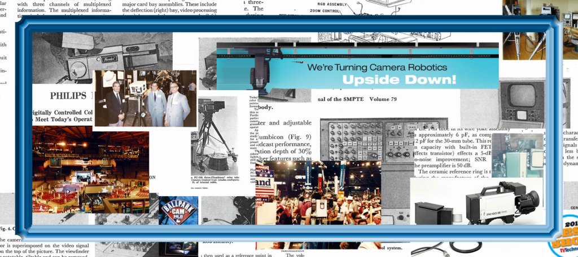This screenshot has height=257, width=578.
Task: Click the "Upside Down!" banner text
Action: (399, 79)
